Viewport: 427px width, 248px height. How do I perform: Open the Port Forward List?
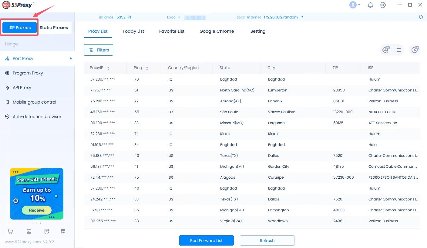(207, 240)
